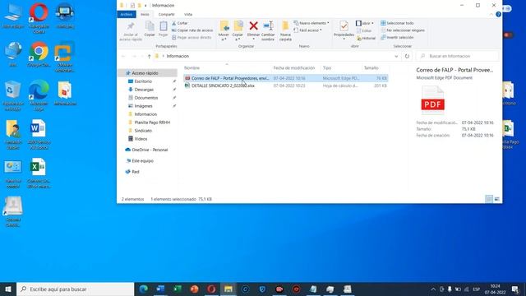
Task: Open the Fácil acceso dropdown
Action: (307, 30)
